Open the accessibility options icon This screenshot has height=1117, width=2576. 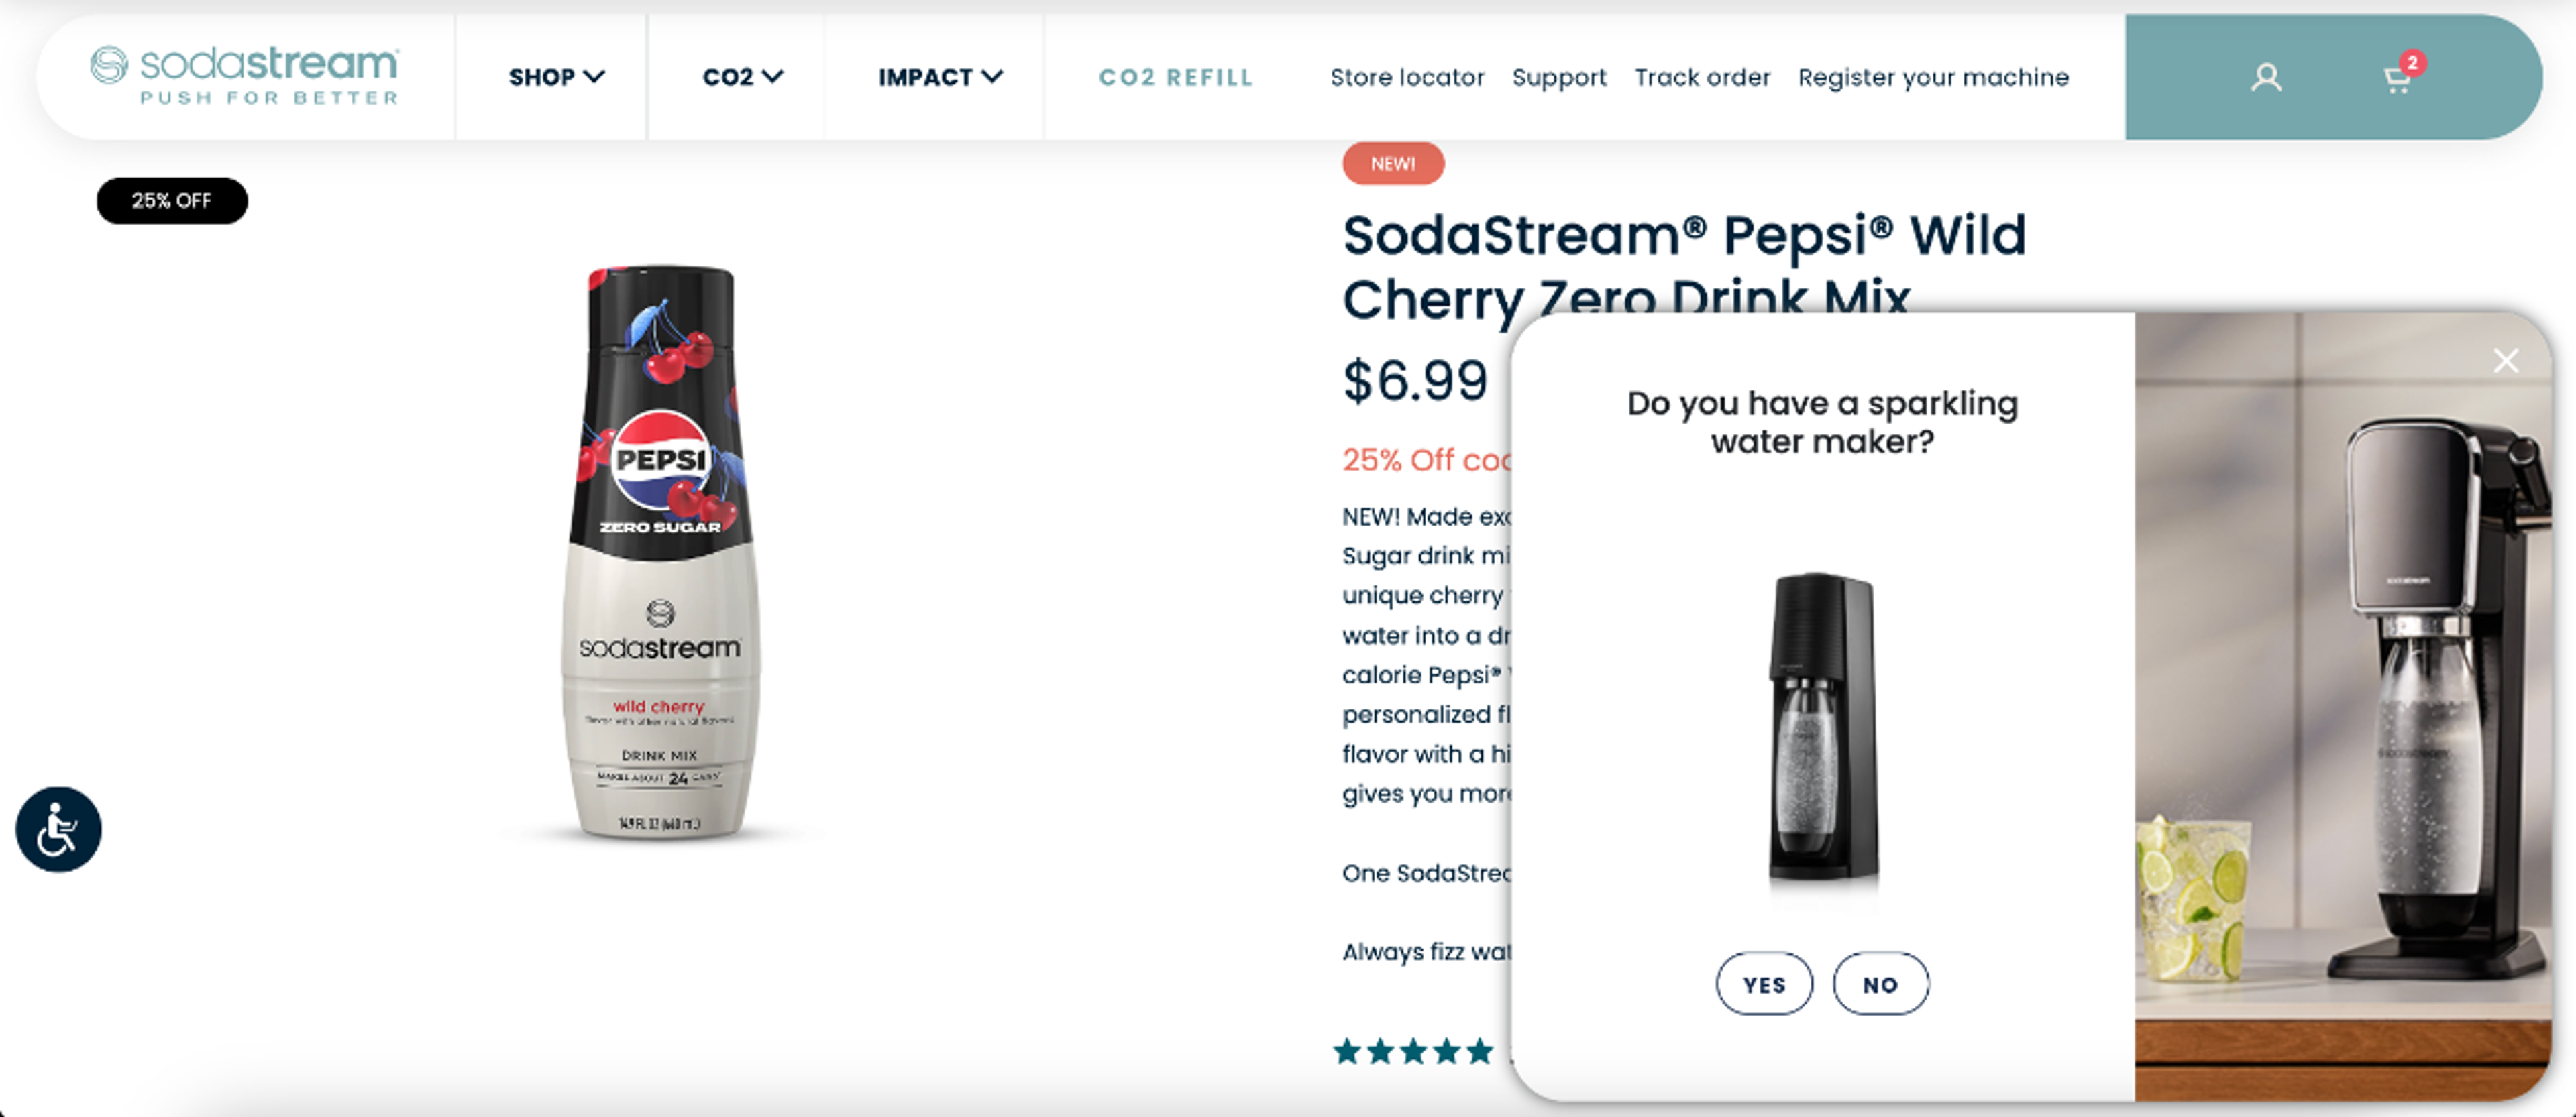coord(57,829)
